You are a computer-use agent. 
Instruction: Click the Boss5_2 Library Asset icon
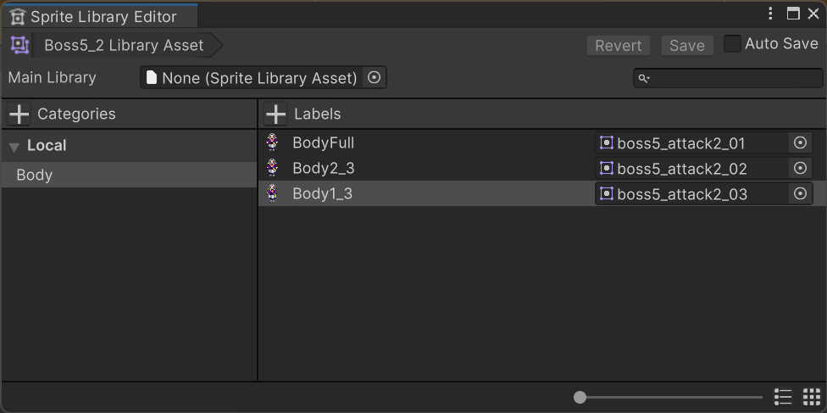point(20,45)
